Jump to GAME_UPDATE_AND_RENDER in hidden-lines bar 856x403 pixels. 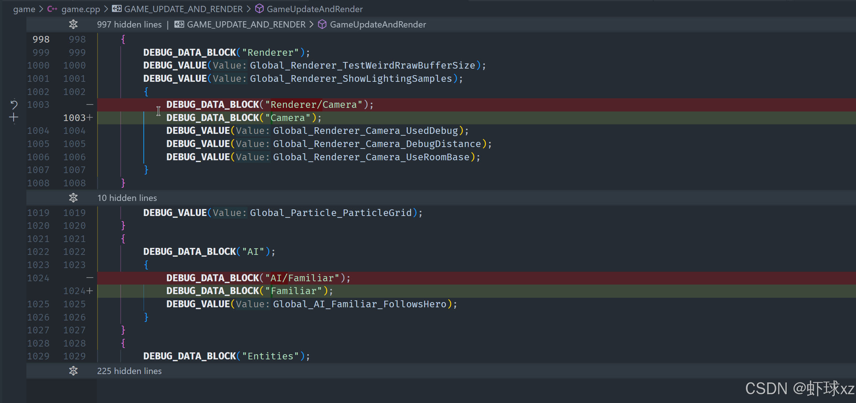(246, 25)
